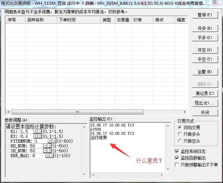Click the increase arrow for K2 parameter
223x183 pixels.
click(x=40, y=136)
